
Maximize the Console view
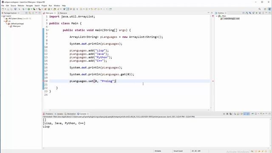(x=269, y=114)
